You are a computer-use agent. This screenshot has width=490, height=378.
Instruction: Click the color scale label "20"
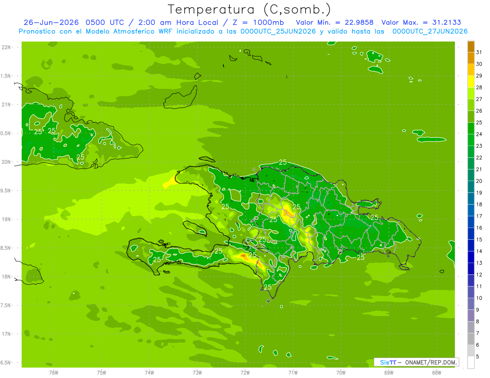coord(479,181)
